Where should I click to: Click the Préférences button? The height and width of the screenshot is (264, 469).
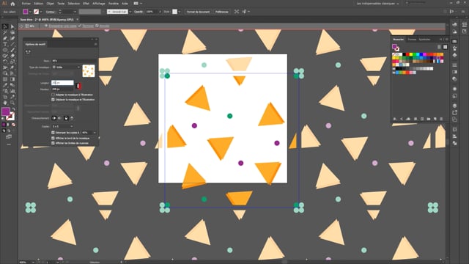point(221,12)
